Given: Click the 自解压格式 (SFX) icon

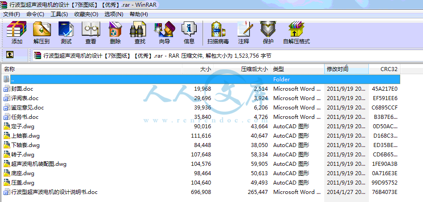Looking at the screenshot, I should tap(296, 29).
